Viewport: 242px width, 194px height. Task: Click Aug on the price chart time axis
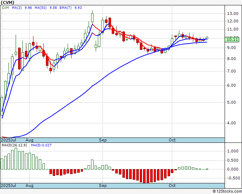[x=30, y=140]
